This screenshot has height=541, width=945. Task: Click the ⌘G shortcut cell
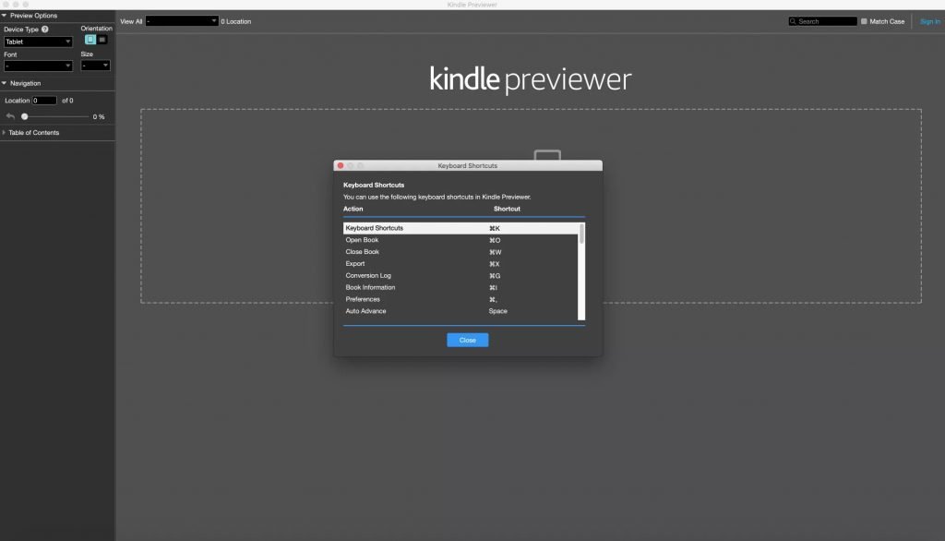[495, 276]
